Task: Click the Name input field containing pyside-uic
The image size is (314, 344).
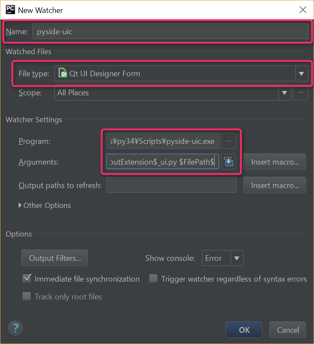Action: [170, 31]
